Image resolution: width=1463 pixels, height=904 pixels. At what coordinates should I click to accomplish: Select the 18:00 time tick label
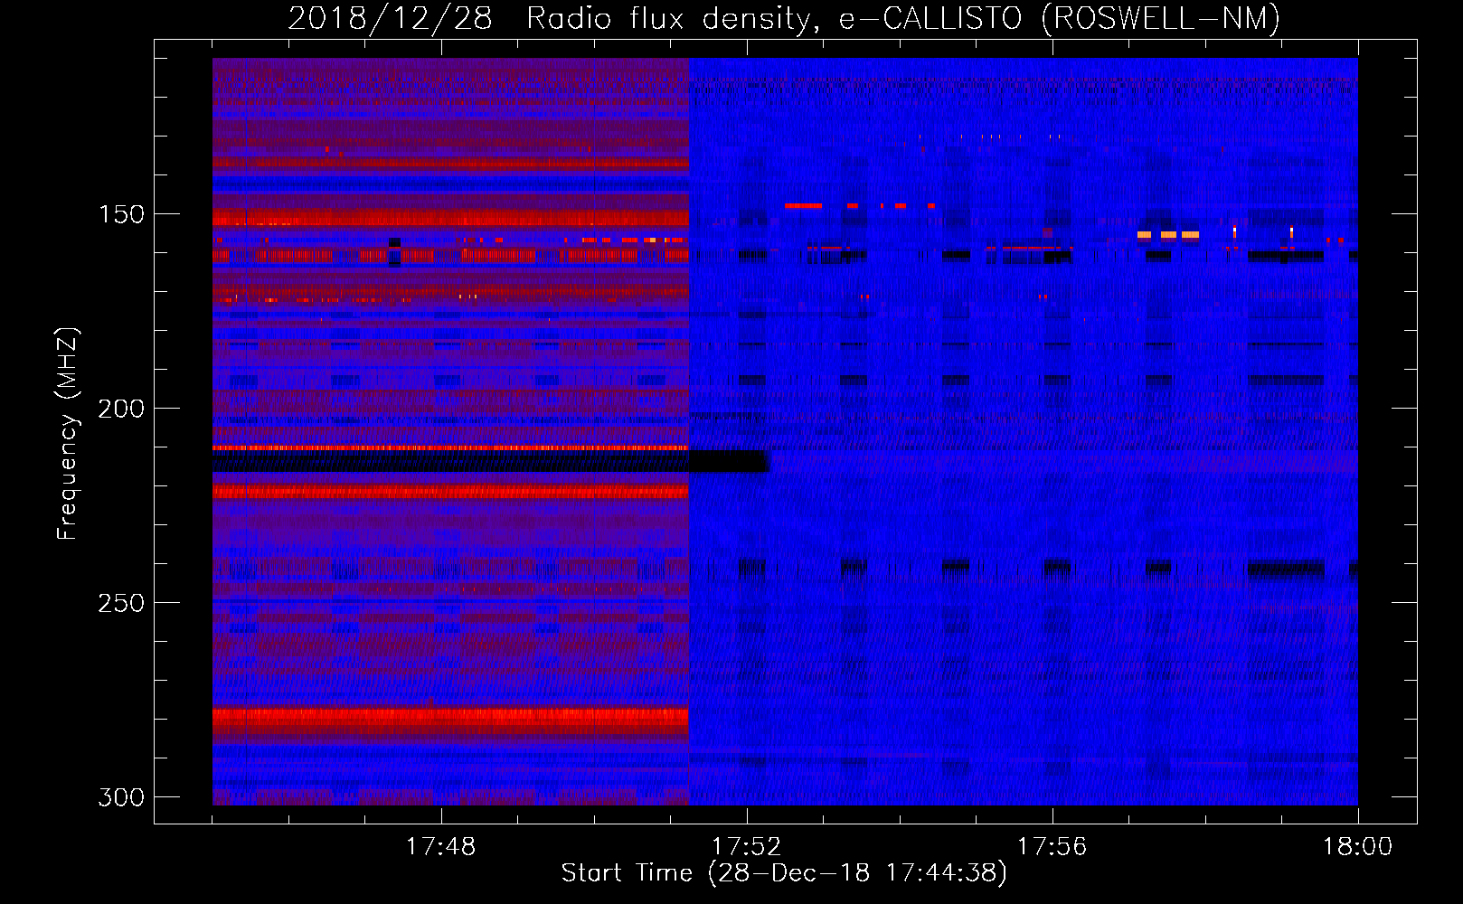point(1357,847)
